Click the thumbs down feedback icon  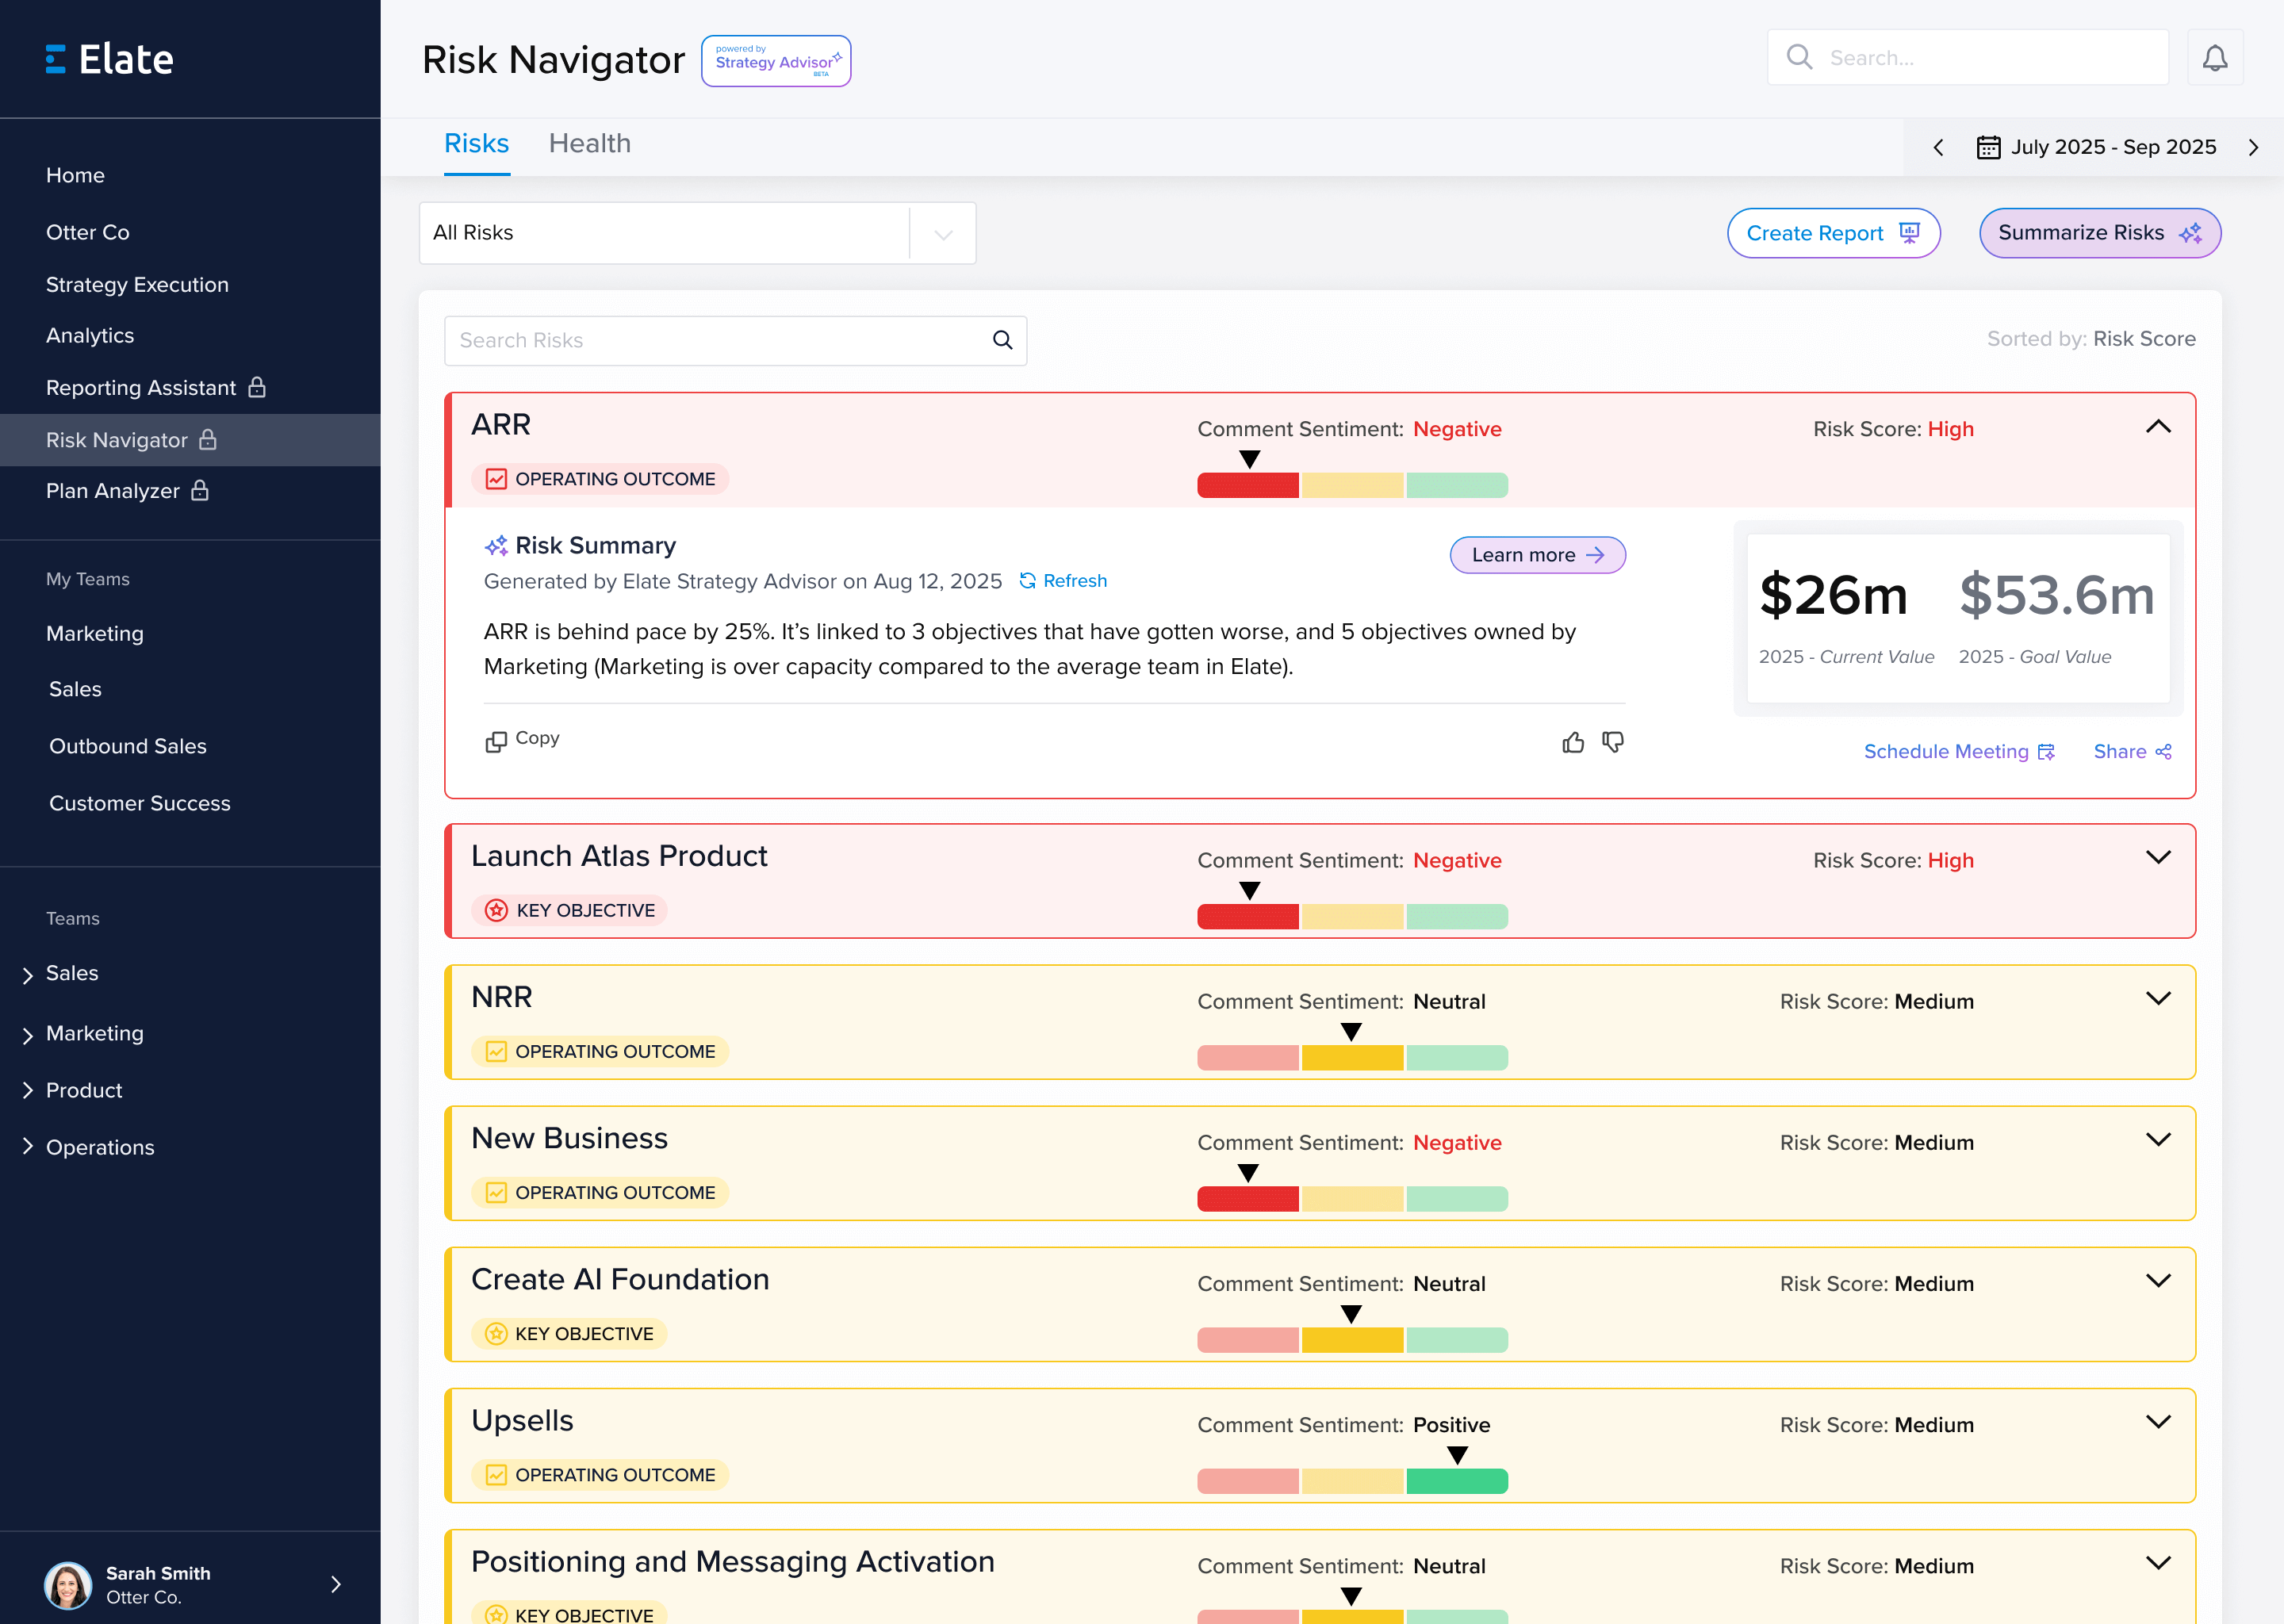pyautogui.click(x=1612, y=742)
